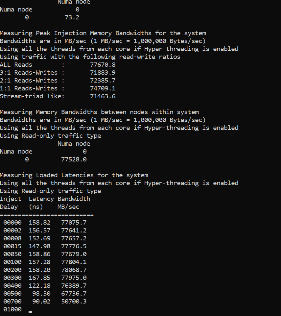Click the inject delay 00400

point(12,285)
